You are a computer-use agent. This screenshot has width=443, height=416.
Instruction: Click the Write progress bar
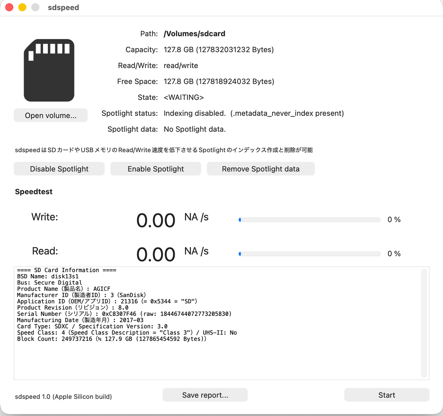click(309, 220)
